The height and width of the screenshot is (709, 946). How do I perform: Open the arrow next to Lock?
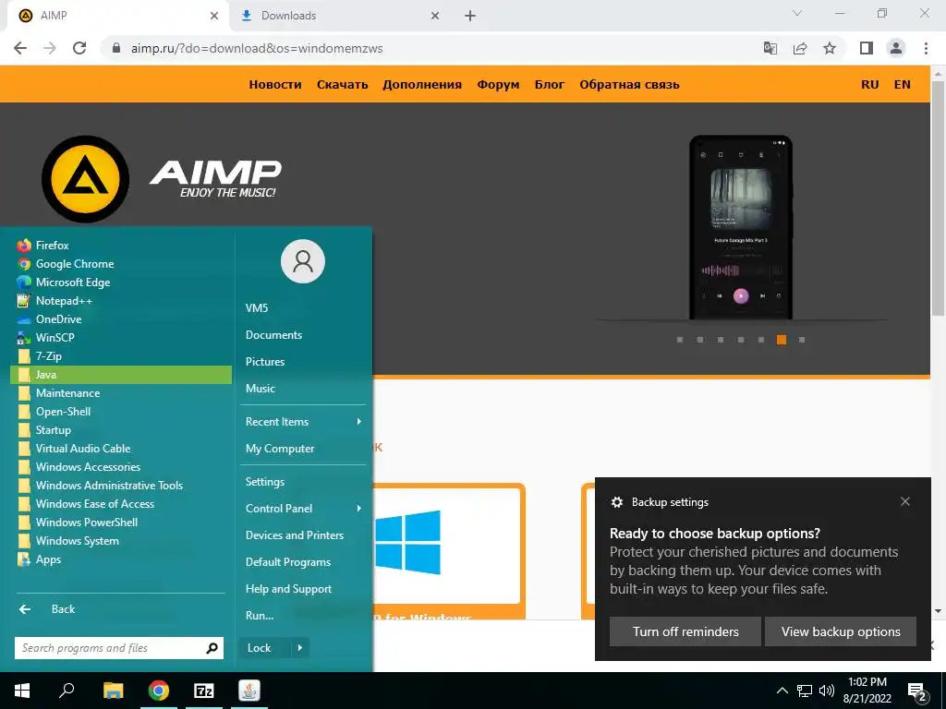click(300, 648)
